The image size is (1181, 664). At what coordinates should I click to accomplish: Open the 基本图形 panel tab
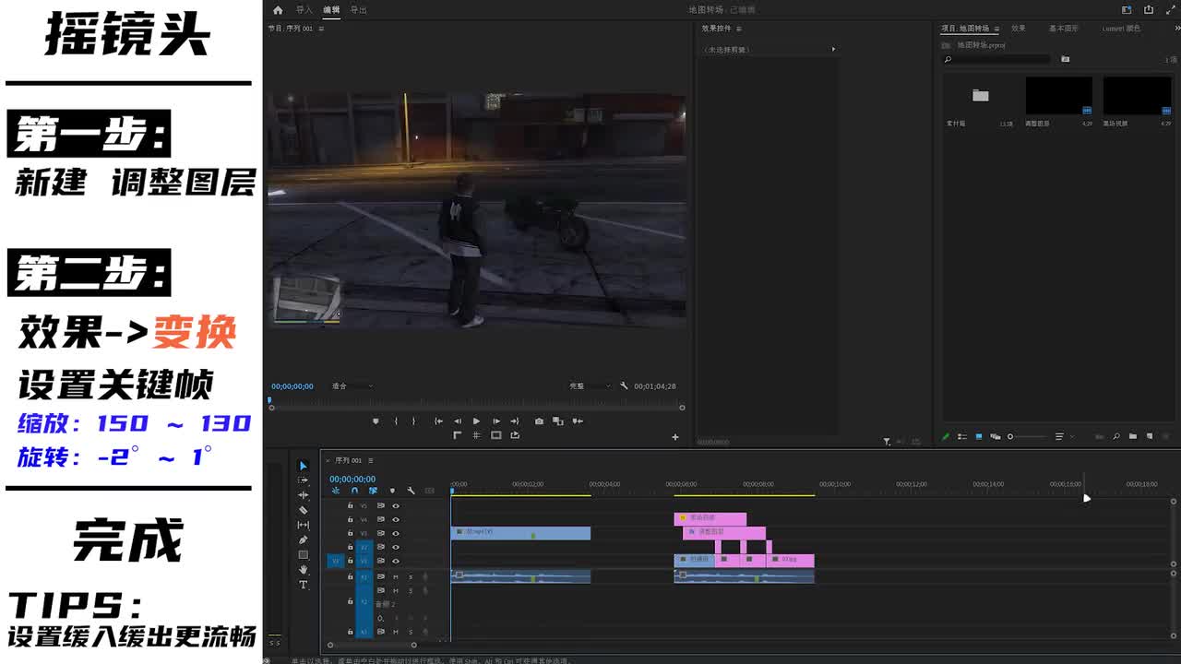1063,29
